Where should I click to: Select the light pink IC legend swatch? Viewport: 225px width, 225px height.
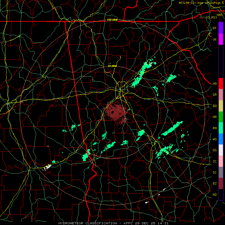tap(221, 161)
